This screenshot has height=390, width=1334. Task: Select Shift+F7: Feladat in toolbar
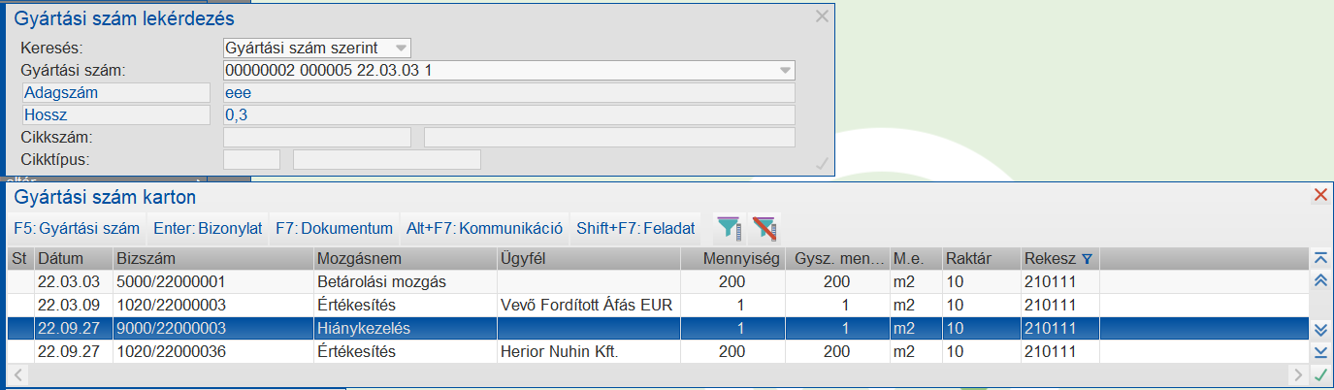(635, 229)
